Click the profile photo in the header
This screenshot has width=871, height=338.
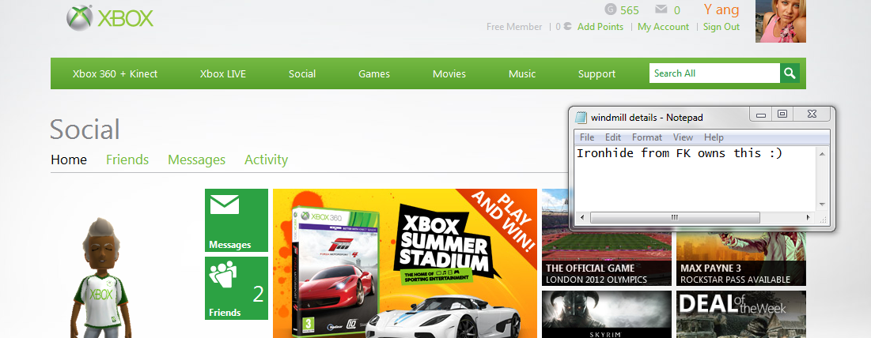tap(781, 21)
